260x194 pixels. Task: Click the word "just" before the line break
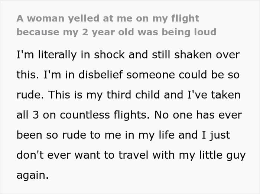point(220,135)
